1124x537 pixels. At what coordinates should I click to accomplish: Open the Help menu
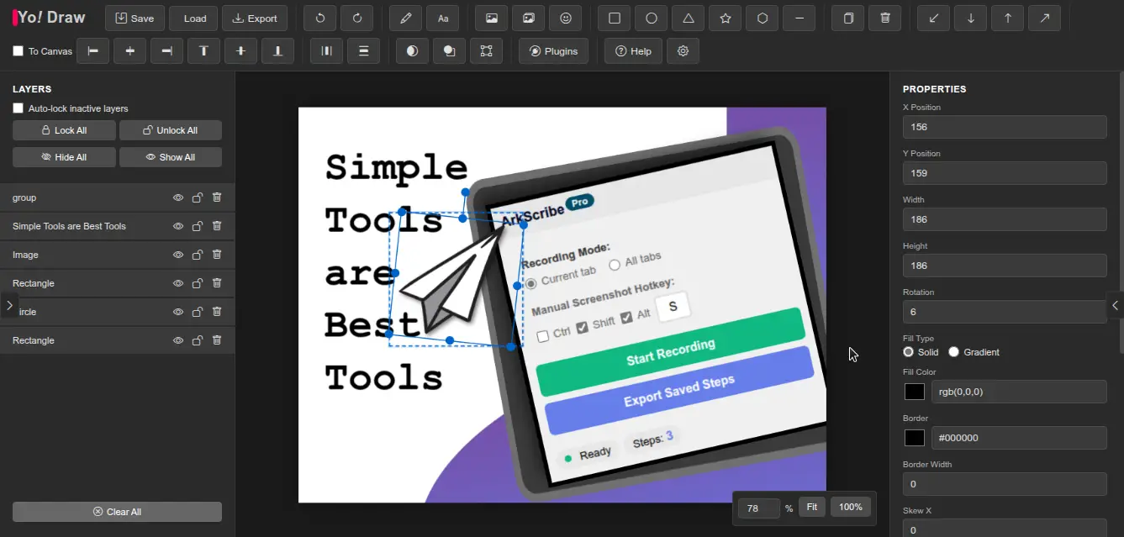(632, 50)
